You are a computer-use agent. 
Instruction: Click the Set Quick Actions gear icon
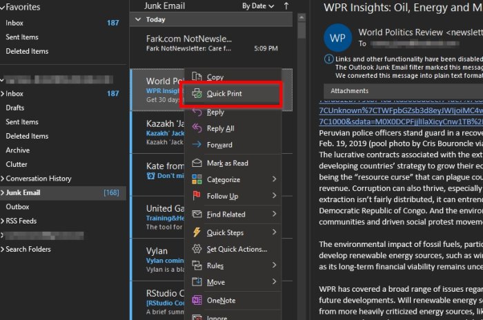[197, 249]
